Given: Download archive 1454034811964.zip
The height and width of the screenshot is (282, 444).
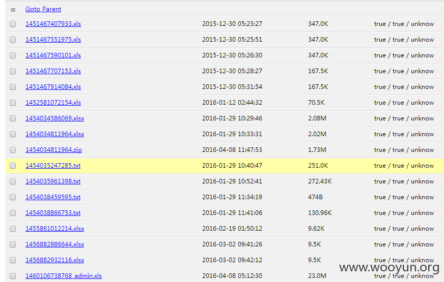Looking at the screenshot, I should [x=53, y=150].
